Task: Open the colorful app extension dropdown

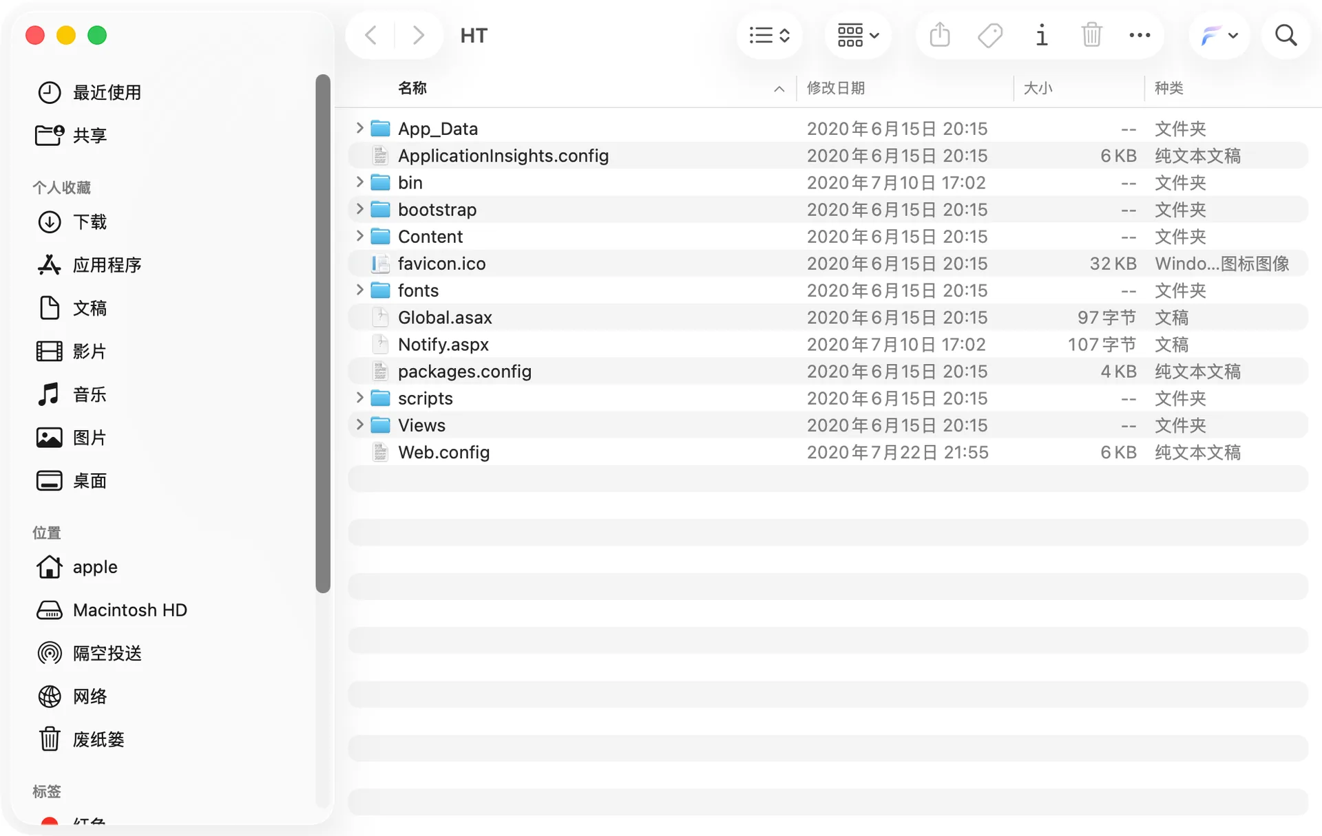Action: point(1219,35)
